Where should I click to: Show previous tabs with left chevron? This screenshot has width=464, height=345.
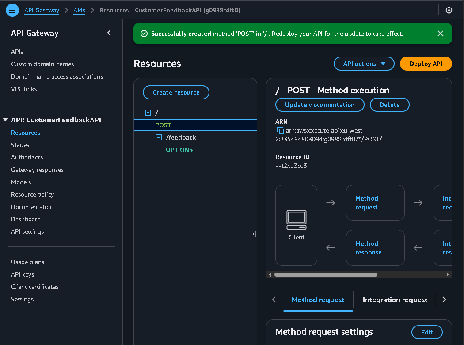274,300
